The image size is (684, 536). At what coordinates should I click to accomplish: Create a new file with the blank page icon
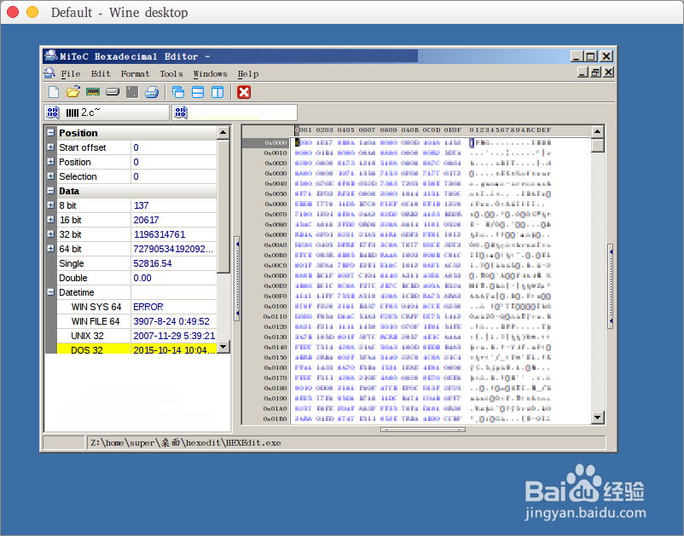click(53, 92)
